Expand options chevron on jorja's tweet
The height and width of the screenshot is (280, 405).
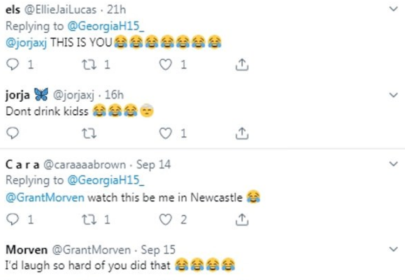click(x=393, y=95)
